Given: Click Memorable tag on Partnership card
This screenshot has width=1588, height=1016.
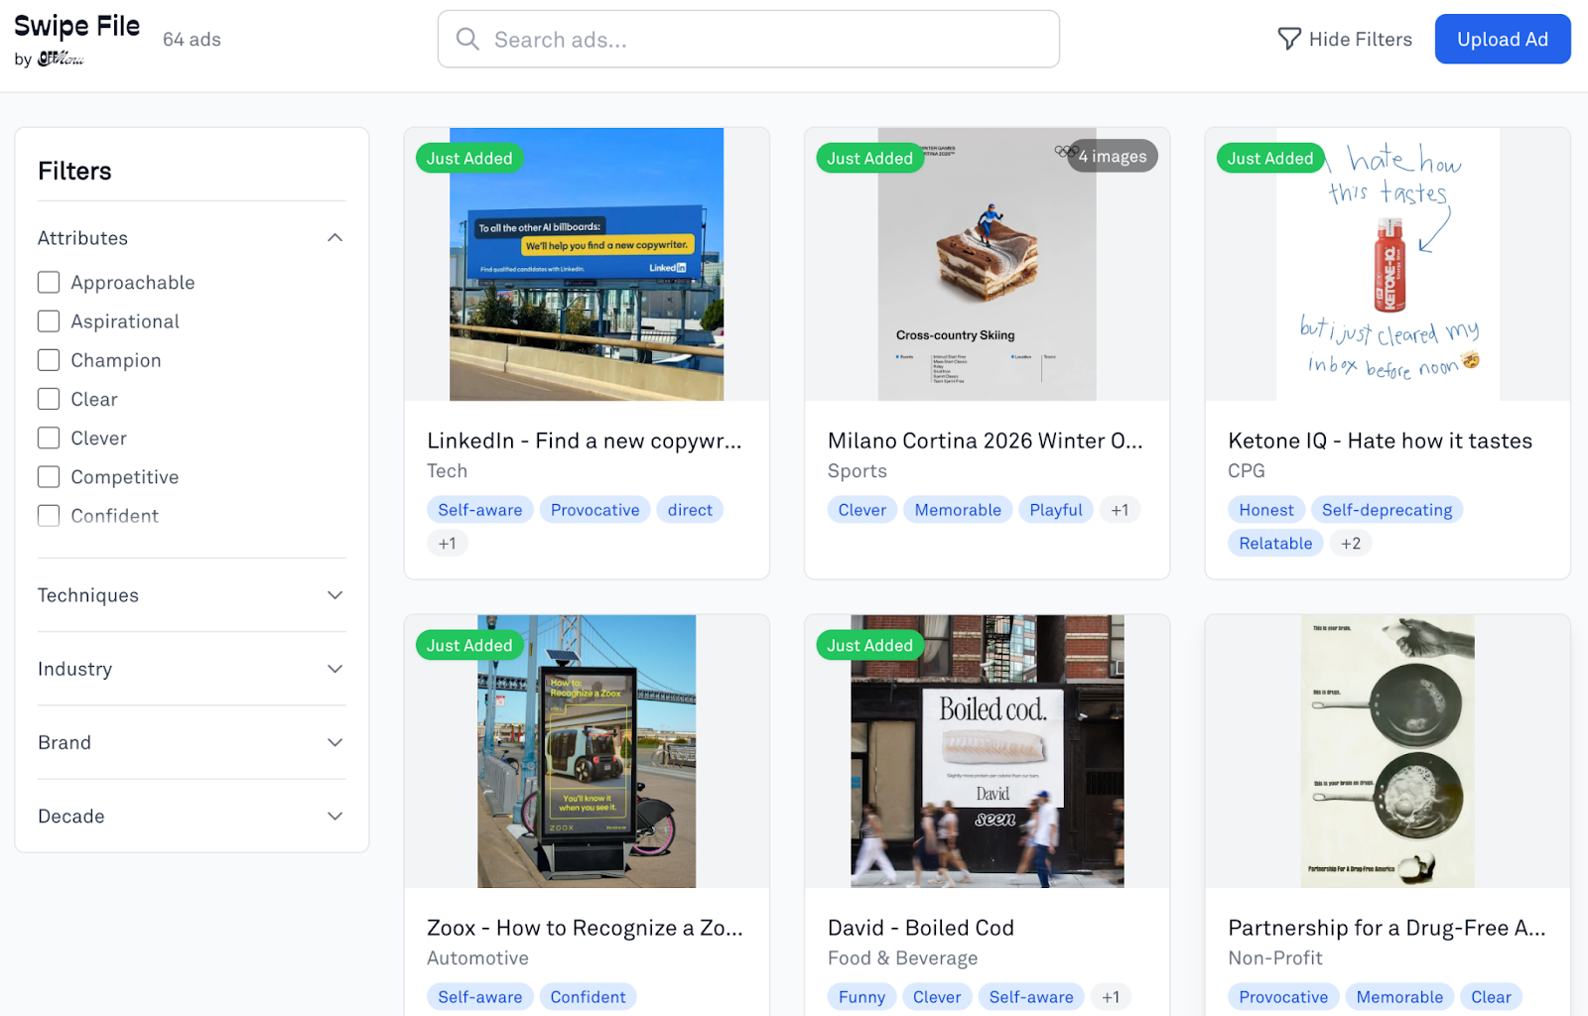Looking at the screenshot, I should coord(1399,997).
